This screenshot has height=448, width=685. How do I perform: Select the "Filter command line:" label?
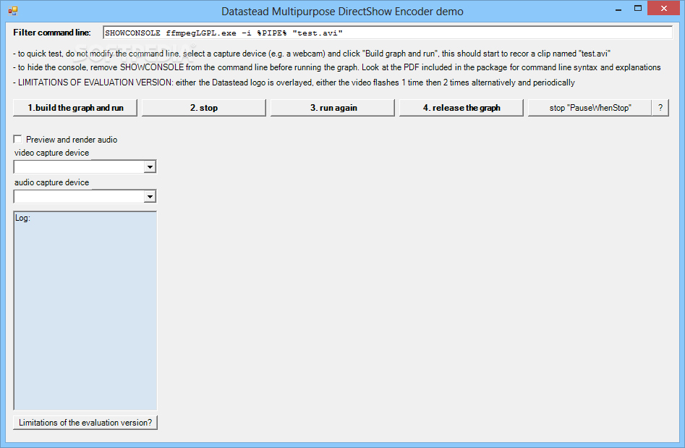click(x=52, y=33)
